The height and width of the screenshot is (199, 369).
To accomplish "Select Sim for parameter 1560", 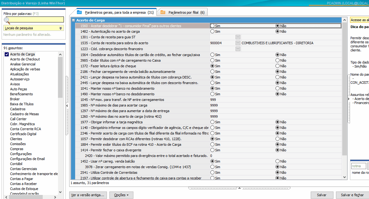I will [213, 26].
